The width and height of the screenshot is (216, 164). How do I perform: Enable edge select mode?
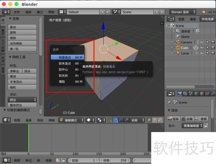155,120
